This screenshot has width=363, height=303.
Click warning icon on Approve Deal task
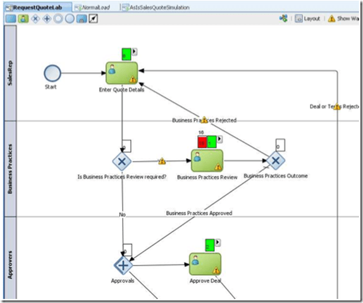(x=216, y=270)
